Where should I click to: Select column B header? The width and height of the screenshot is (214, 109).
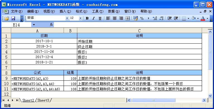point(70,31)
